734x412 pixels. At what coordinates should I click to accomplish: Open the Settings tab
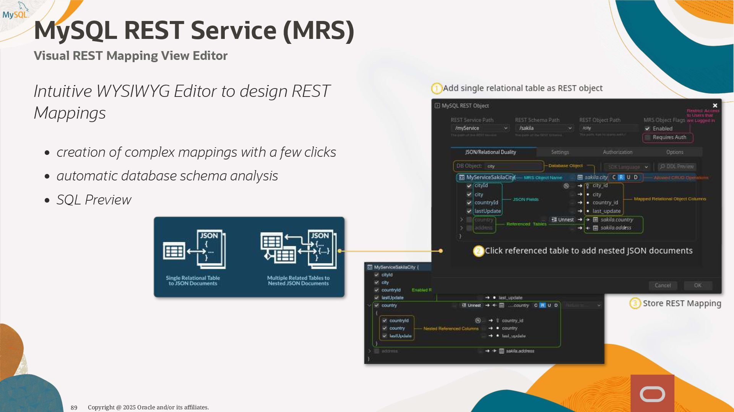(x=560, y=152)
